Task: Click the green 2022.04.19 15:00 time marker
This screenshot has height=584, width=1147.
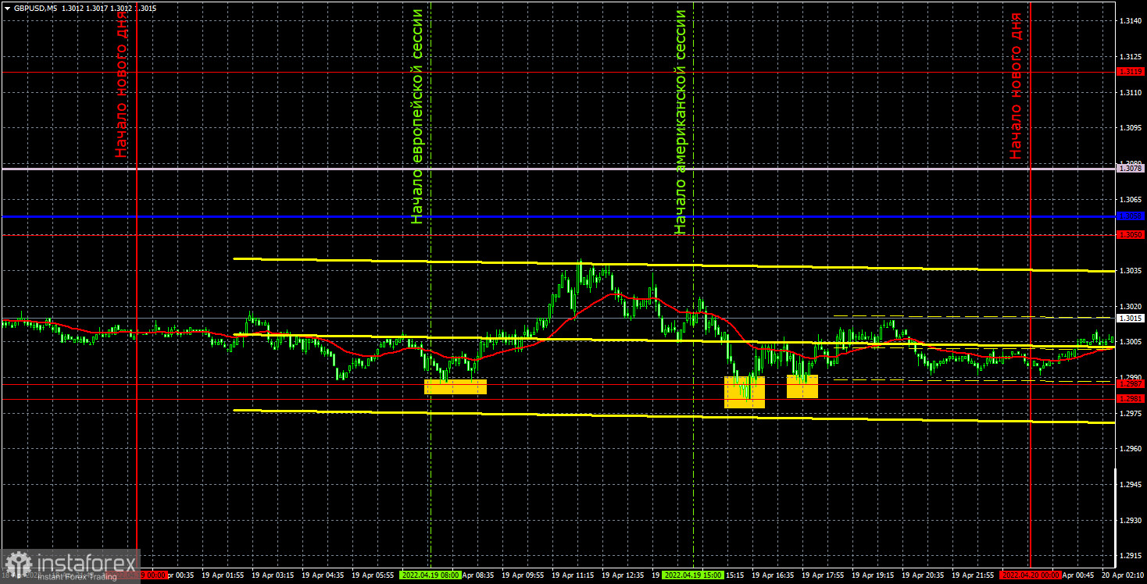Action: 693,575
